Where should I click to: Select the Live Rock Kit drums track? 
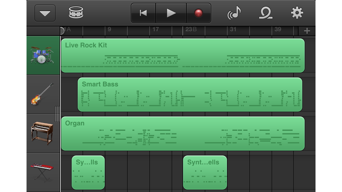coord(43,55)
